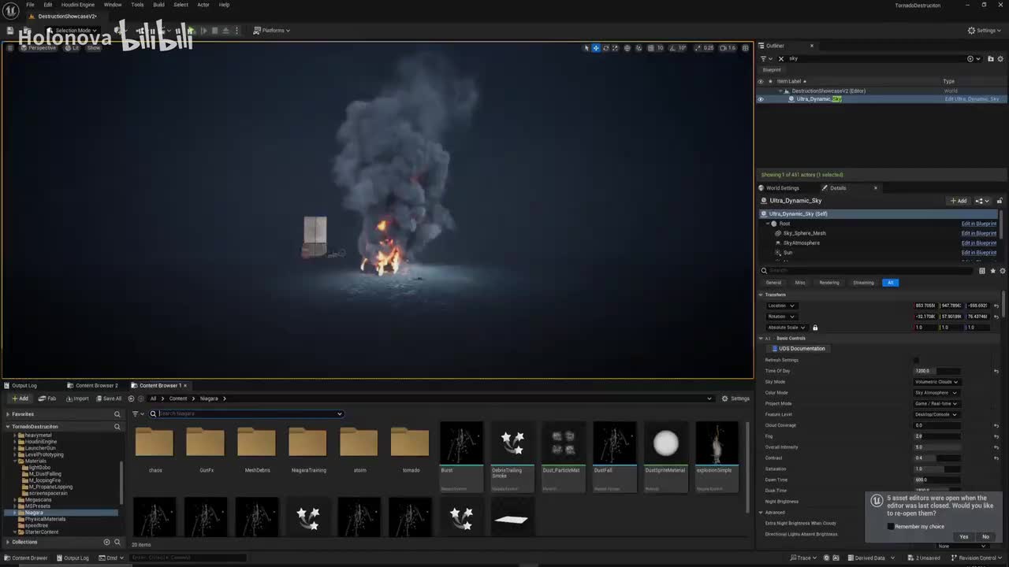Select the rotate gizmo tool in viewport
Screen dimensions: 1009x567
pos(605,48)
